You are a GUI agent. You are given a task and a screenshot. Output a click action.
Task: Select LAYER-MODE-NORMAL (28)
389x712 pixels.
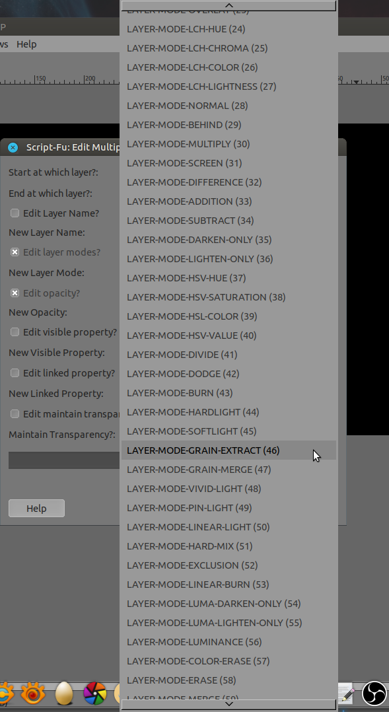[x=229, y=106]
